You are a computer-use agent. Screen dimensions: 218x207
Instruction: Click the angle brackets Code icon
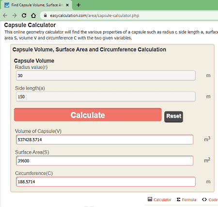204,200
